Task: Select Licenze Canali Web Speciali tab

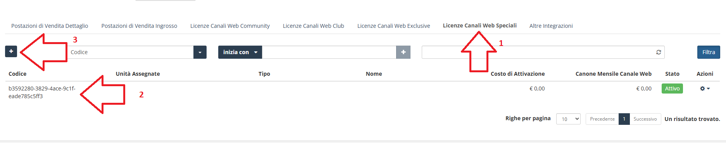Action: [479, 26]
